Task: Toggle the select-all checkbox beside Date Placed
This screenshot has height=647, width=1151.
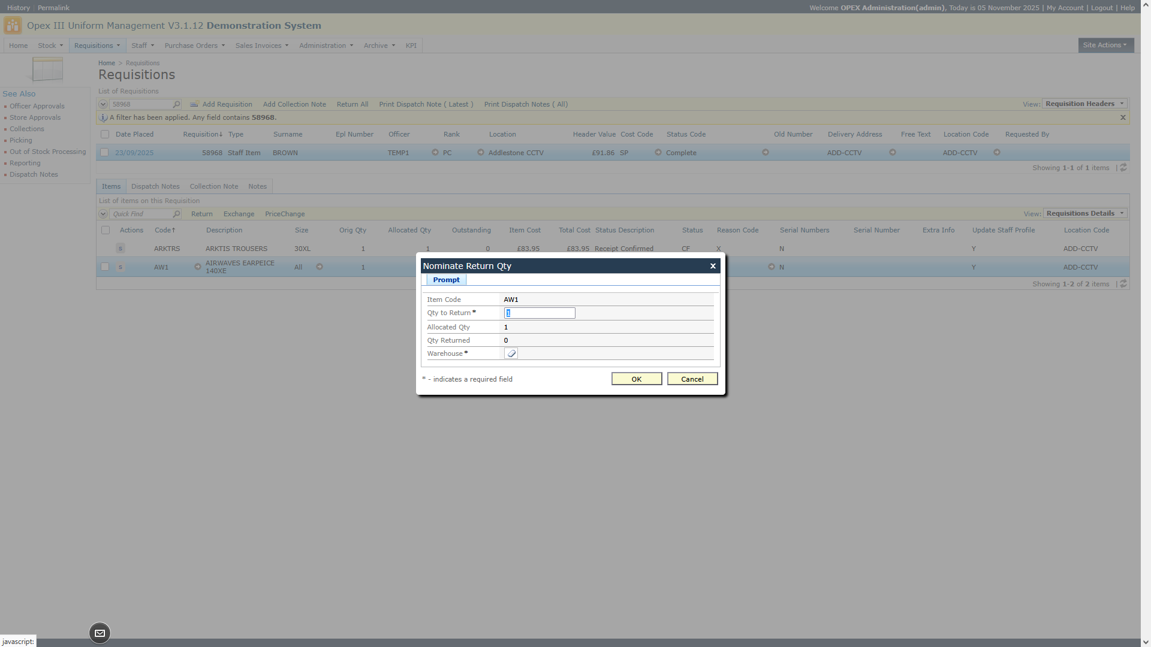Action: [x=106, y=135]
